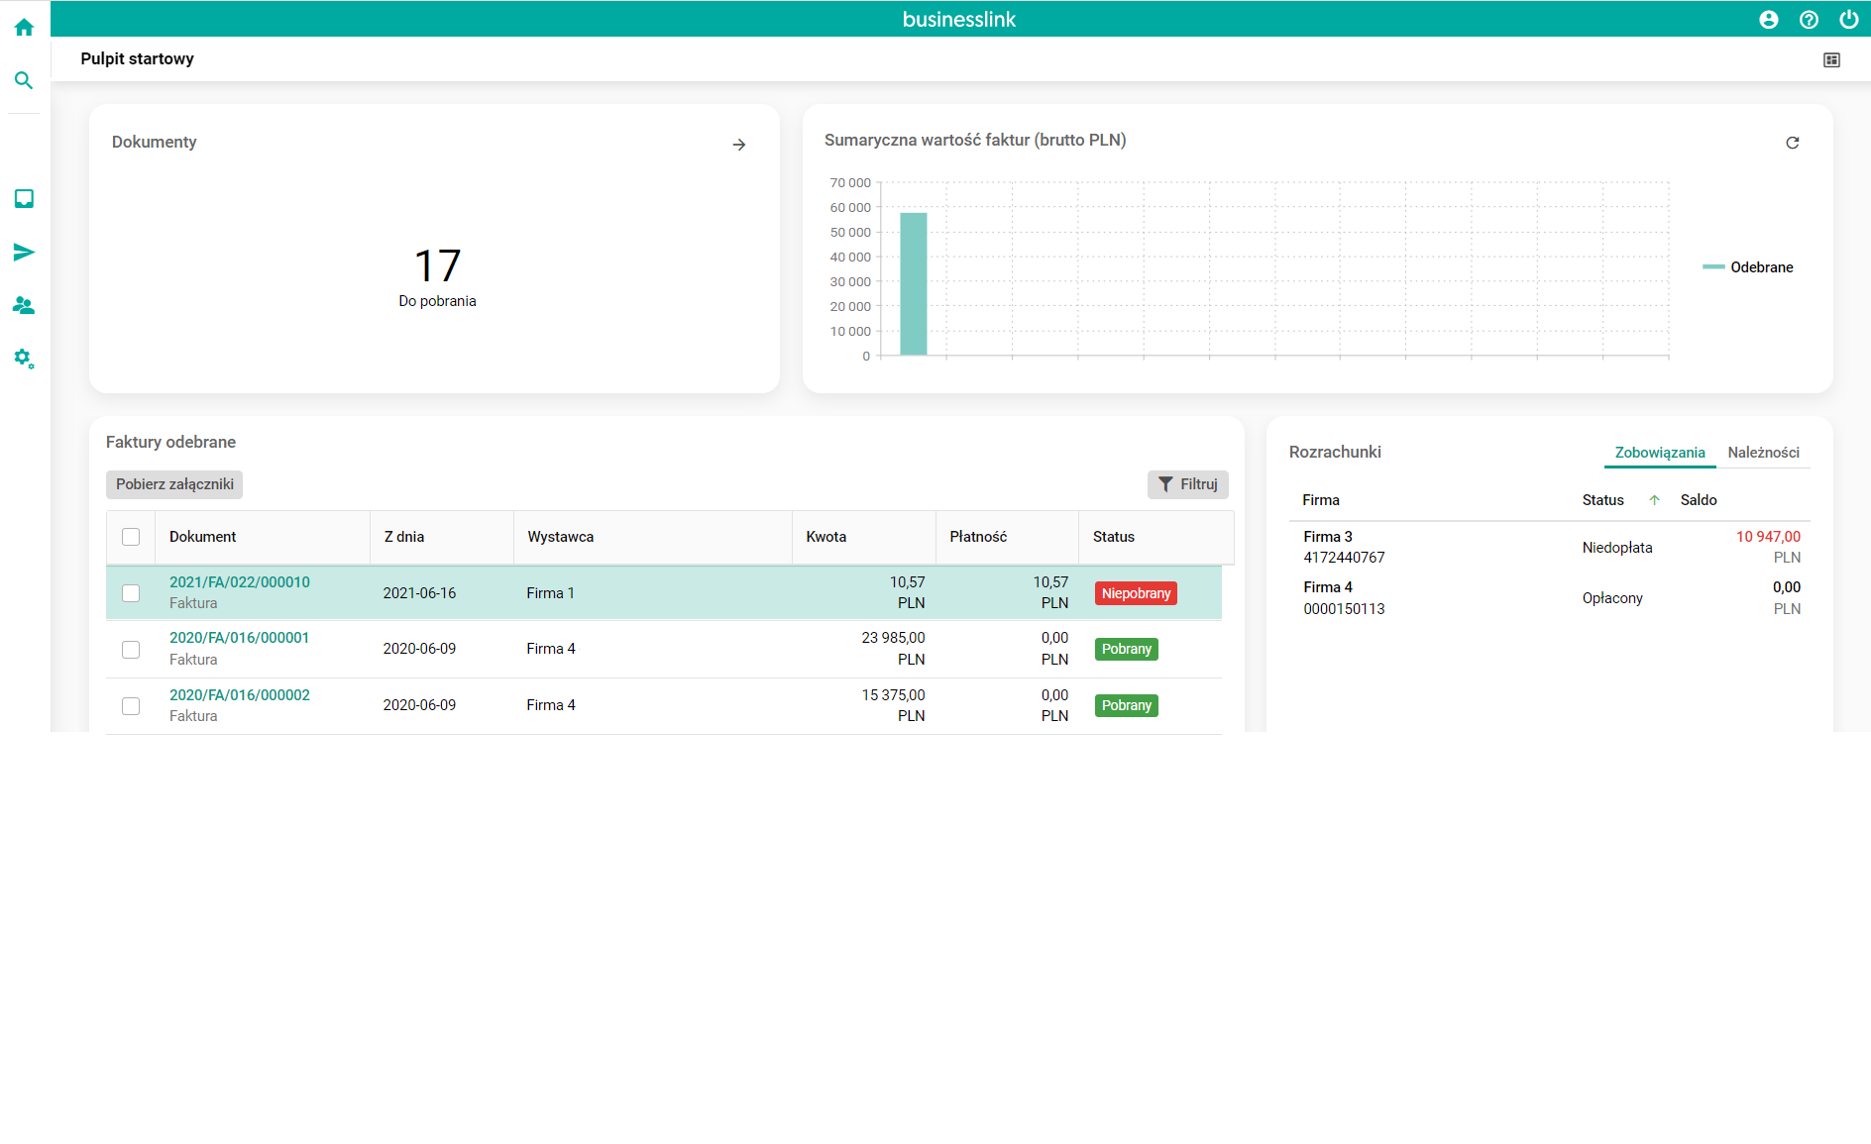Open the contacts people icon
Image resolution: width=1871 pixels, height=1144 pixels.
point(24,306)
